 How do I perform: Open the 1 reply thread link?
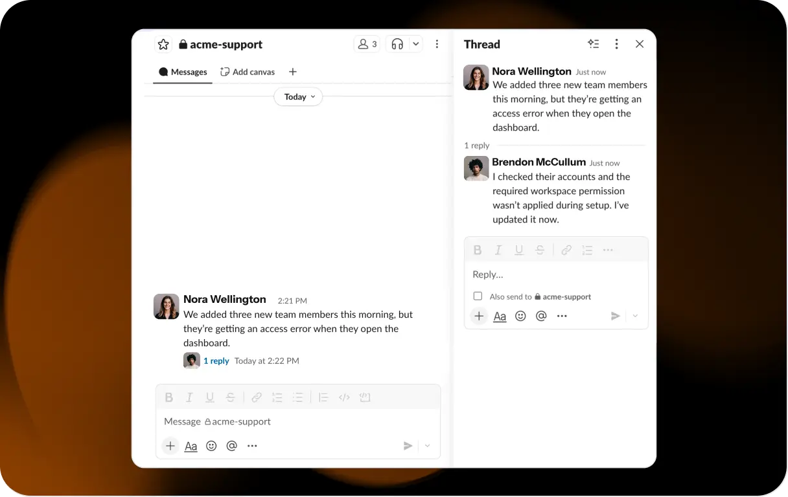[x=216, y=361]
